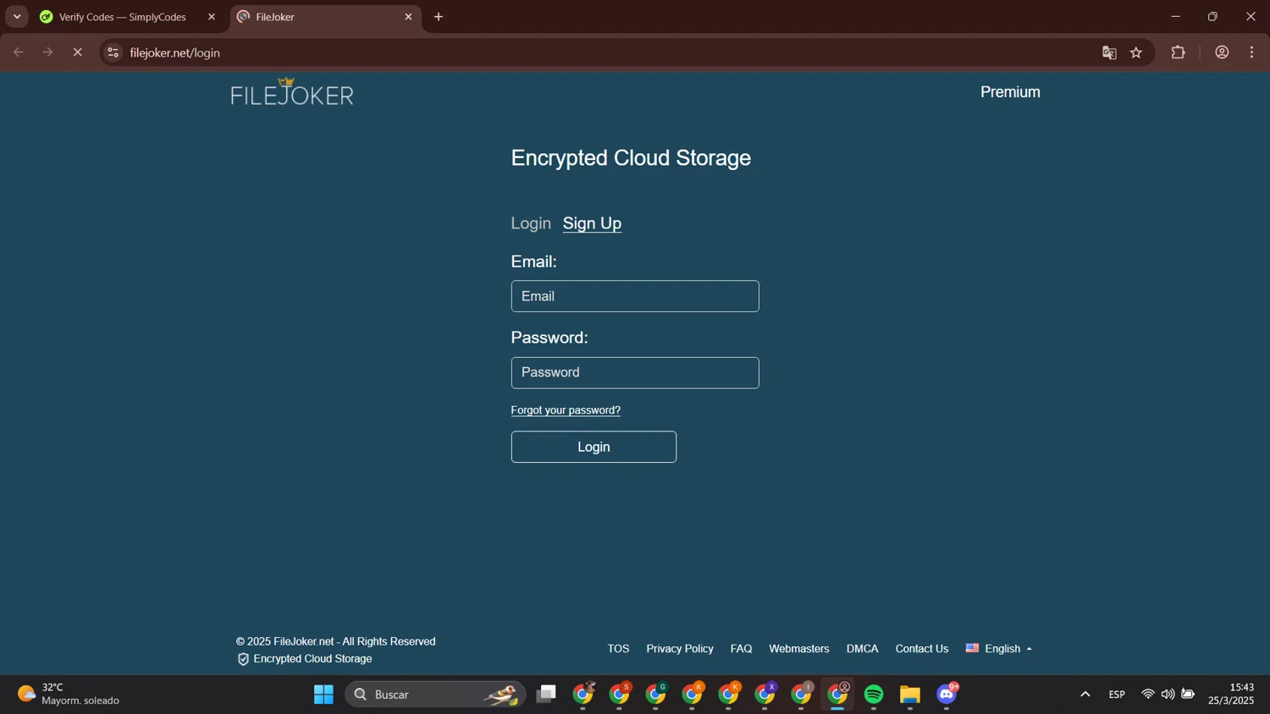
Task: Click the ESP keyboard language indicator
Action: pyautogui.click(x=1117, y=695)
